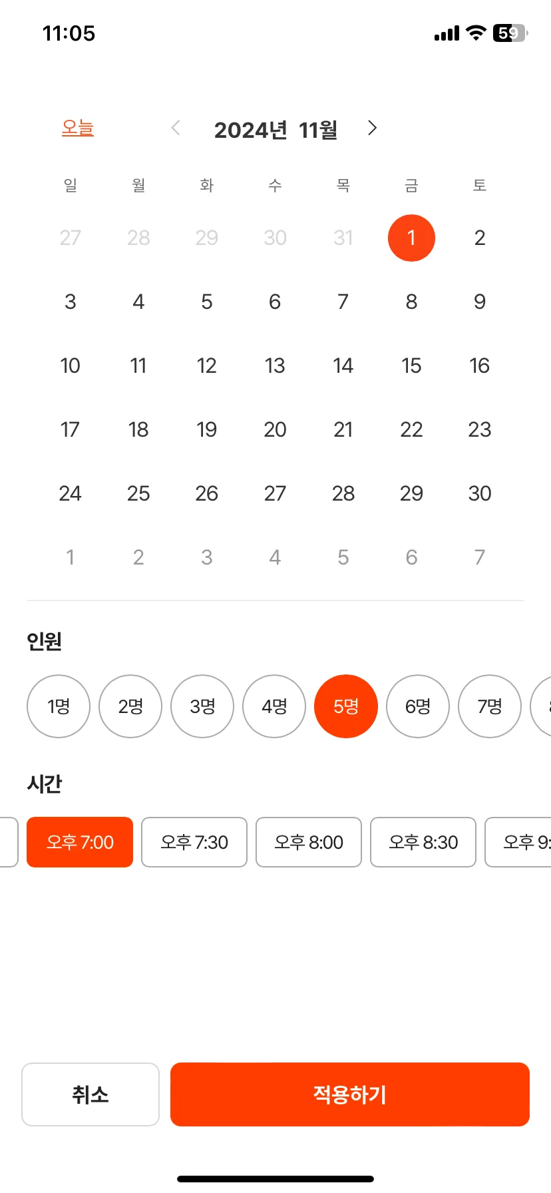Screen dimensions: 551x1193
Task: Go to the next month with right chevron
Action: coord(372,128)
